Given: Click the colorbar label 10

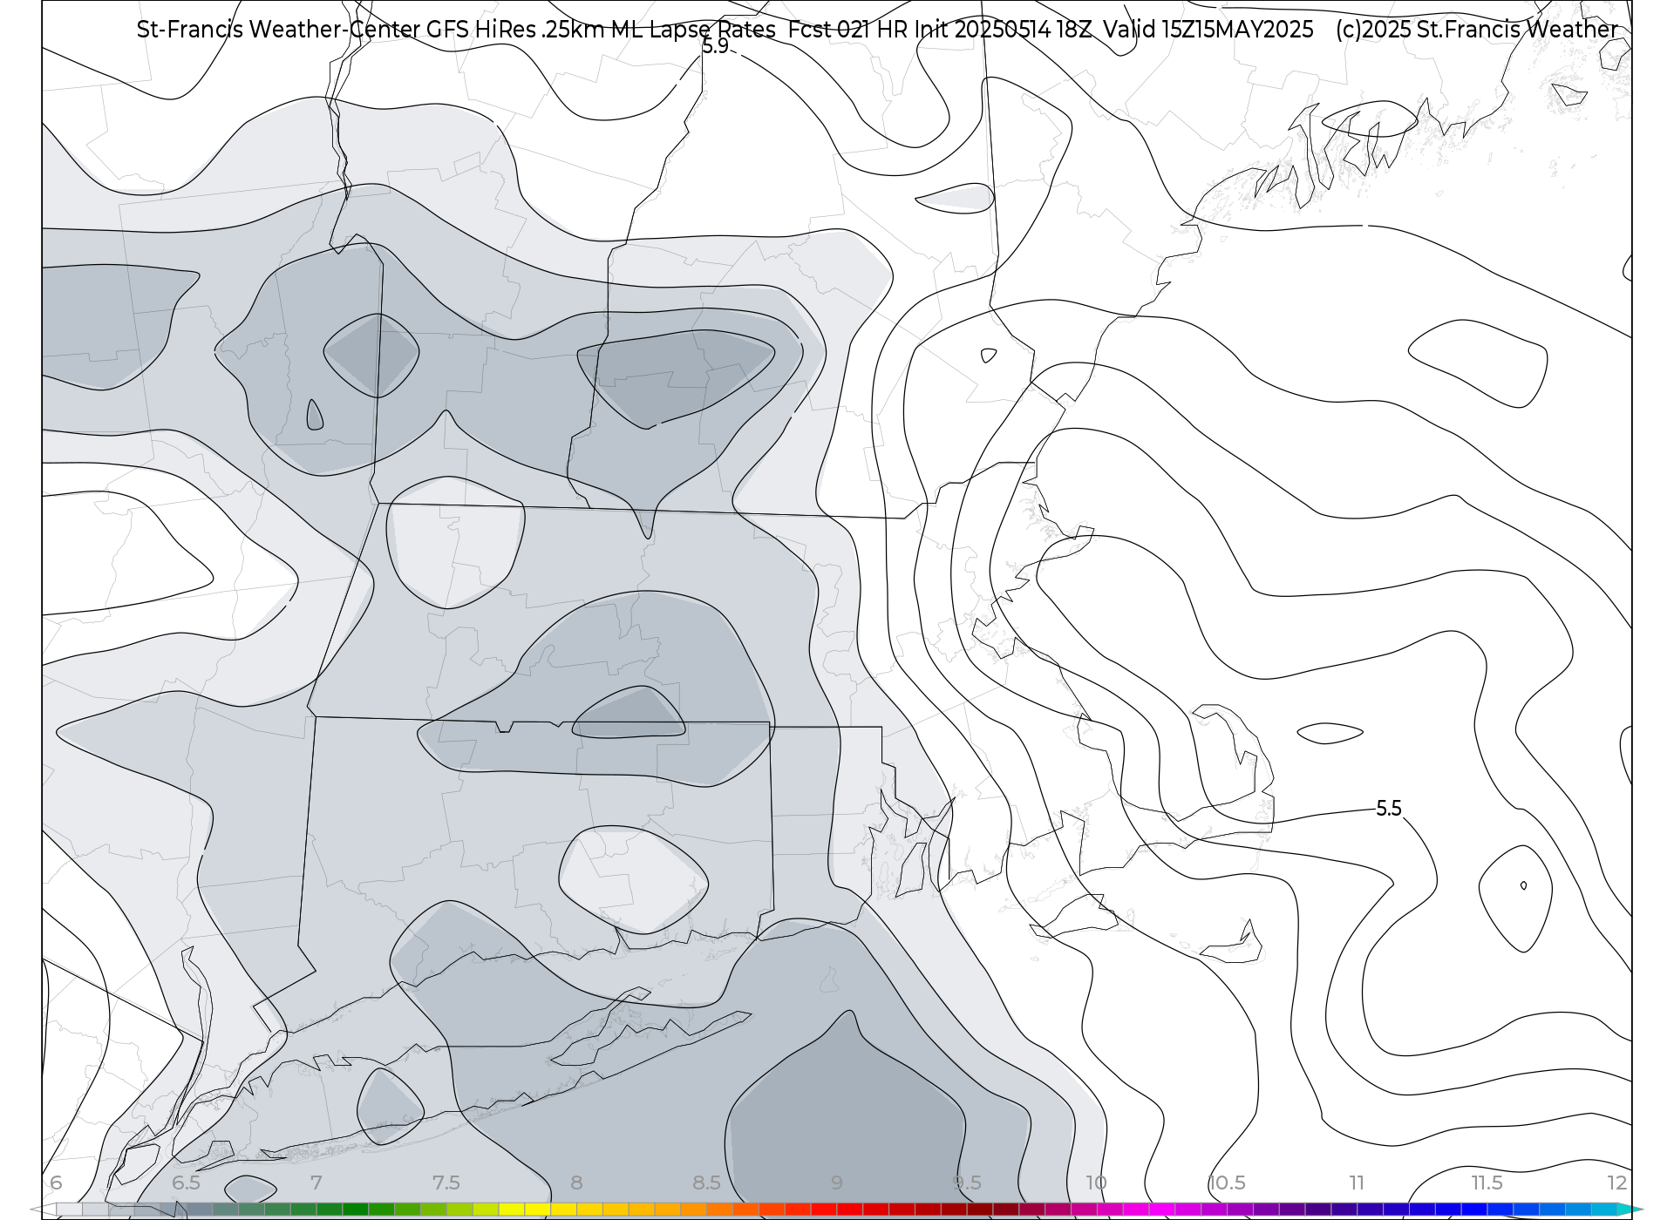Looking at the screenshot, I should click(1097, 1183).
